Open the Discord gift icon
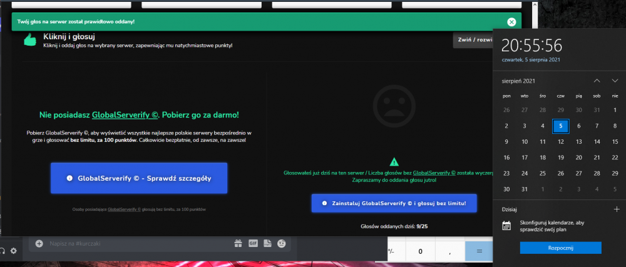The width and height of the screenshot is (626, 267). coord(239,243)
